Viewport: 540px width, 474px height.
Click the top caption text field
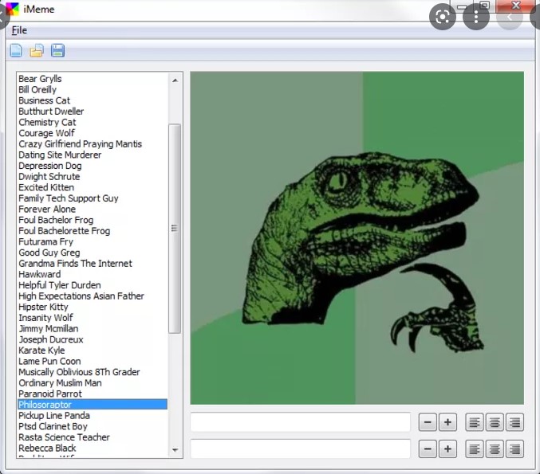pyautogui.click(x=300, y=422)
